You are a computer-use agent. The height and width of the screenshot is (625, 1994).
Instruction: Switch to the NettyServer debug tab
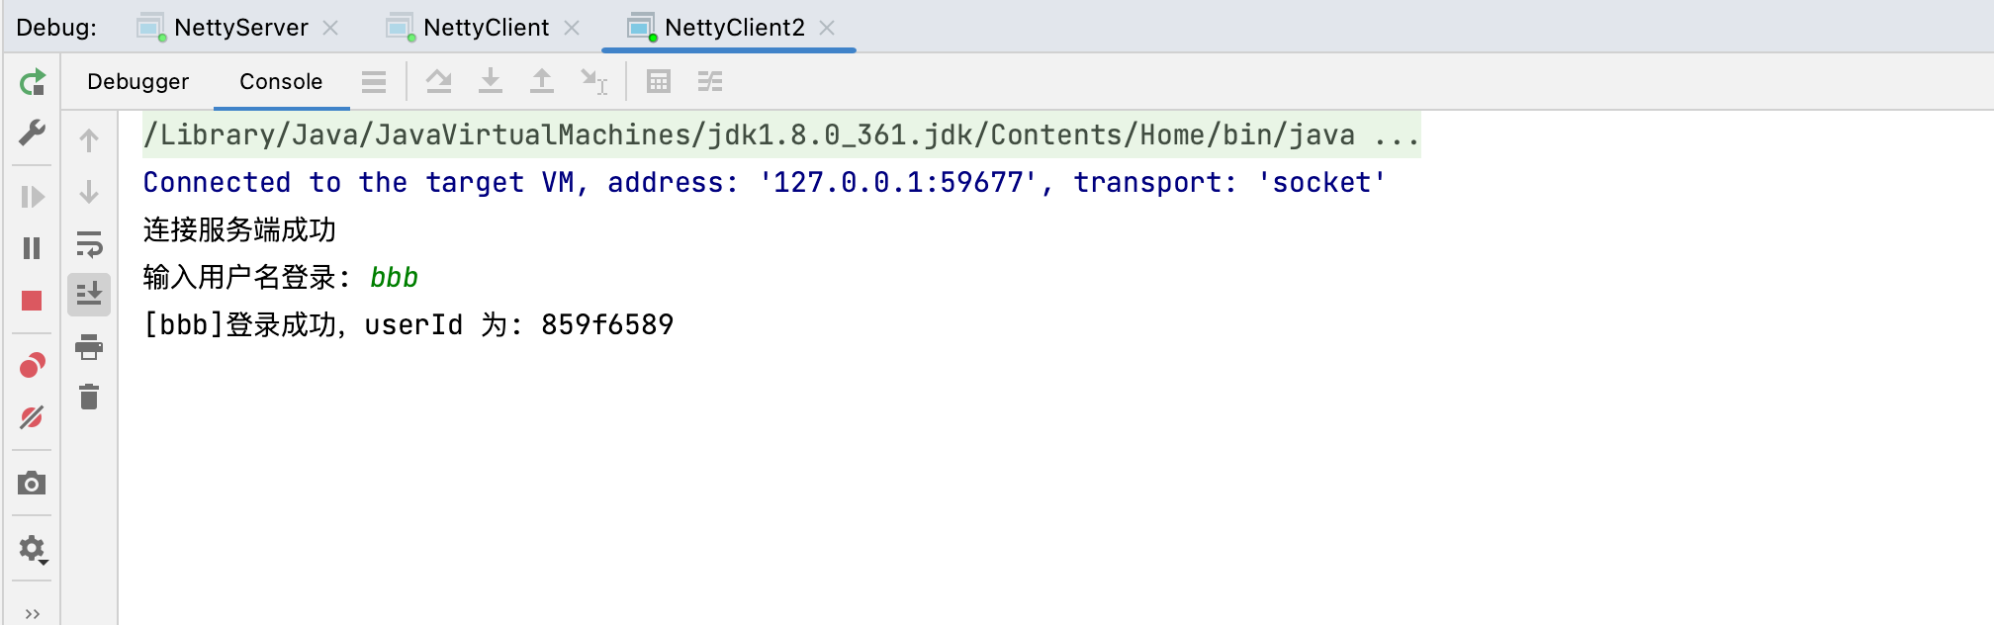[x=241, y=28]
